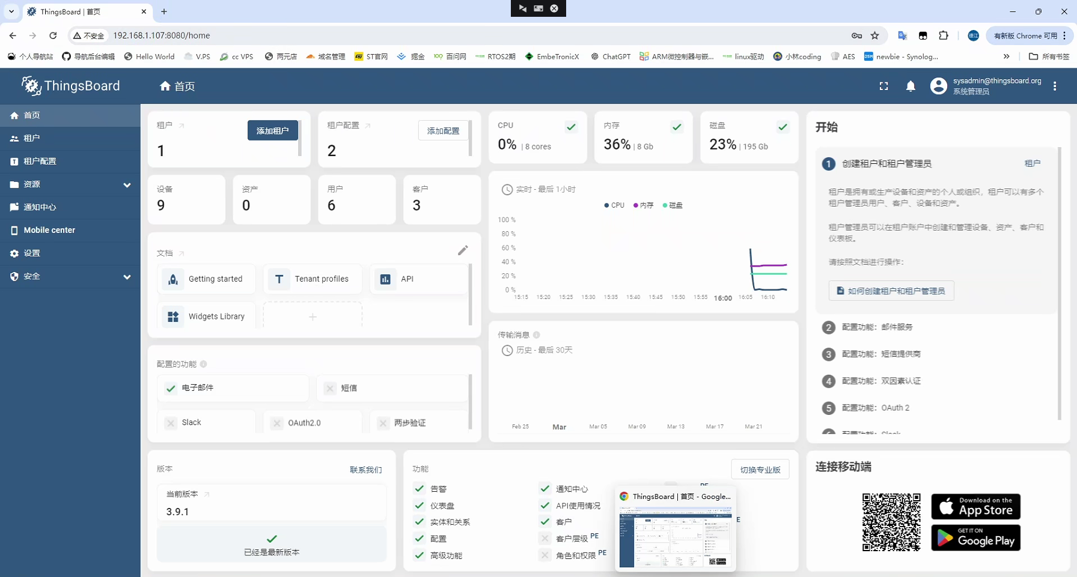Viewport: 1077px width, 577px height.
Task: Click realtime last 1 hour clock icon
Action: click(x=507, y=190)
